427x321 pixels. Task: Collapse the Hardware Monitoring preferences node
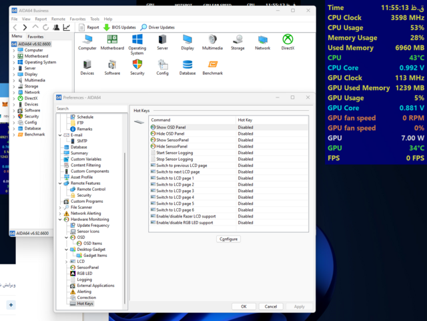[60, 220]
